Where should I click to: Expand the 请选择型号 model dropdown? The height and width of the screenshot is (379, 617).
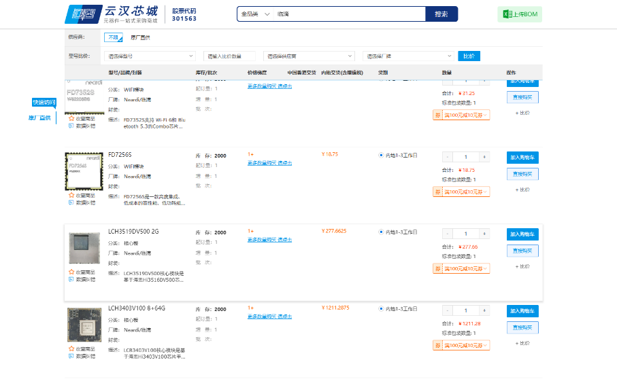tap(150, 56)
